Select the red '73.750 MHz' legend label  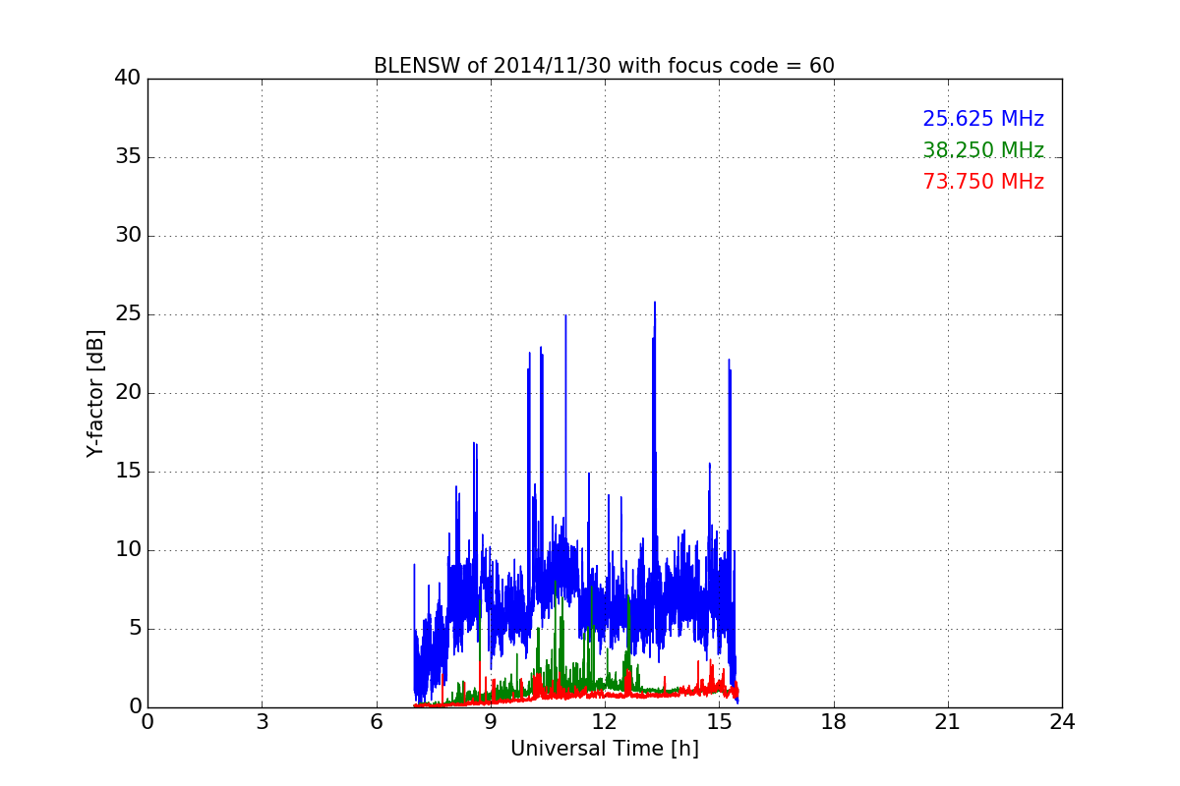coord(983,182)
